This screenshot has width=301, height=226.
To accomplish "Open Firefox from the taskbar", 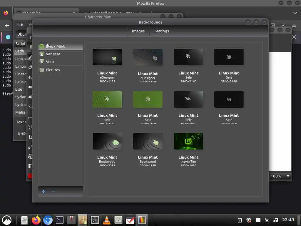I will point(36,220).
